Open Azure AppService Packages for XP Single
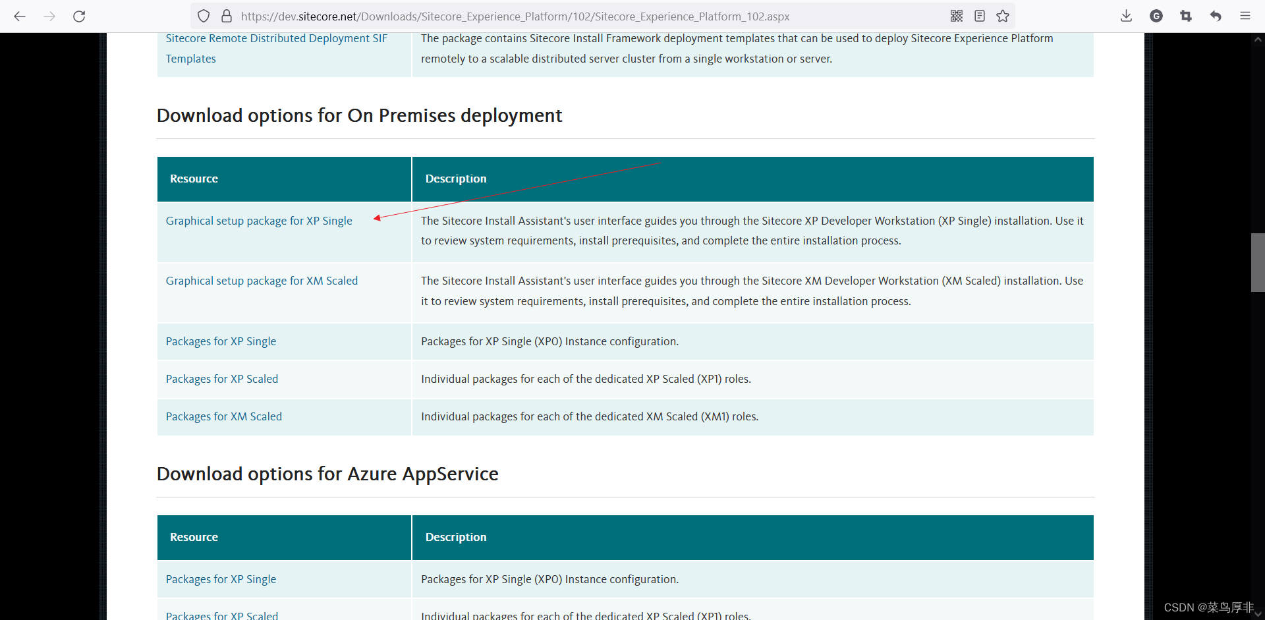 pyautogui.click(x=221, y=579)
